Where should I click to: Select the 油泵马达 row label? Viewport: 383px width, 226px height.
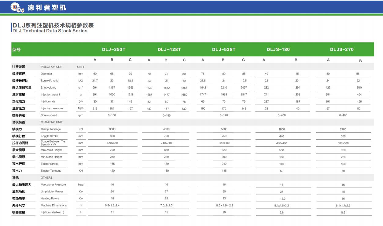pyautogui.click(x=19, y=191)
